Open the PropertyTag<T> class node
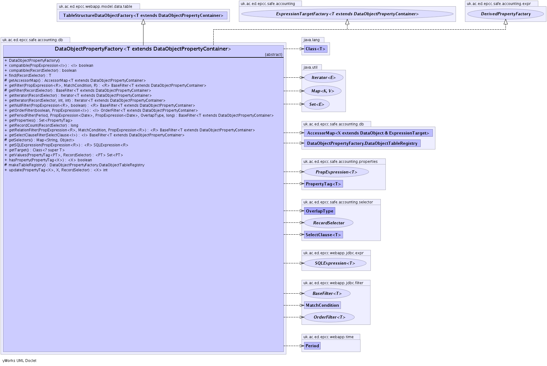The image size is (547, 366). pyautogui.click(x=323, y=184)
